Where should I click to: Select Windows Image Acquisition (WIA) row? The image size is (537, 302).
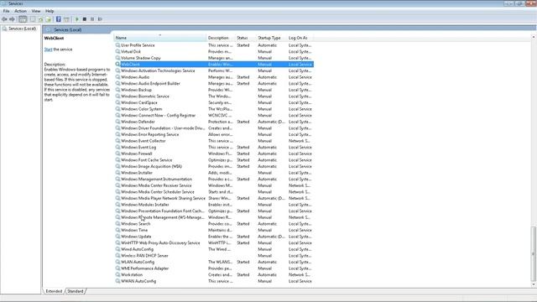(214, 166)
